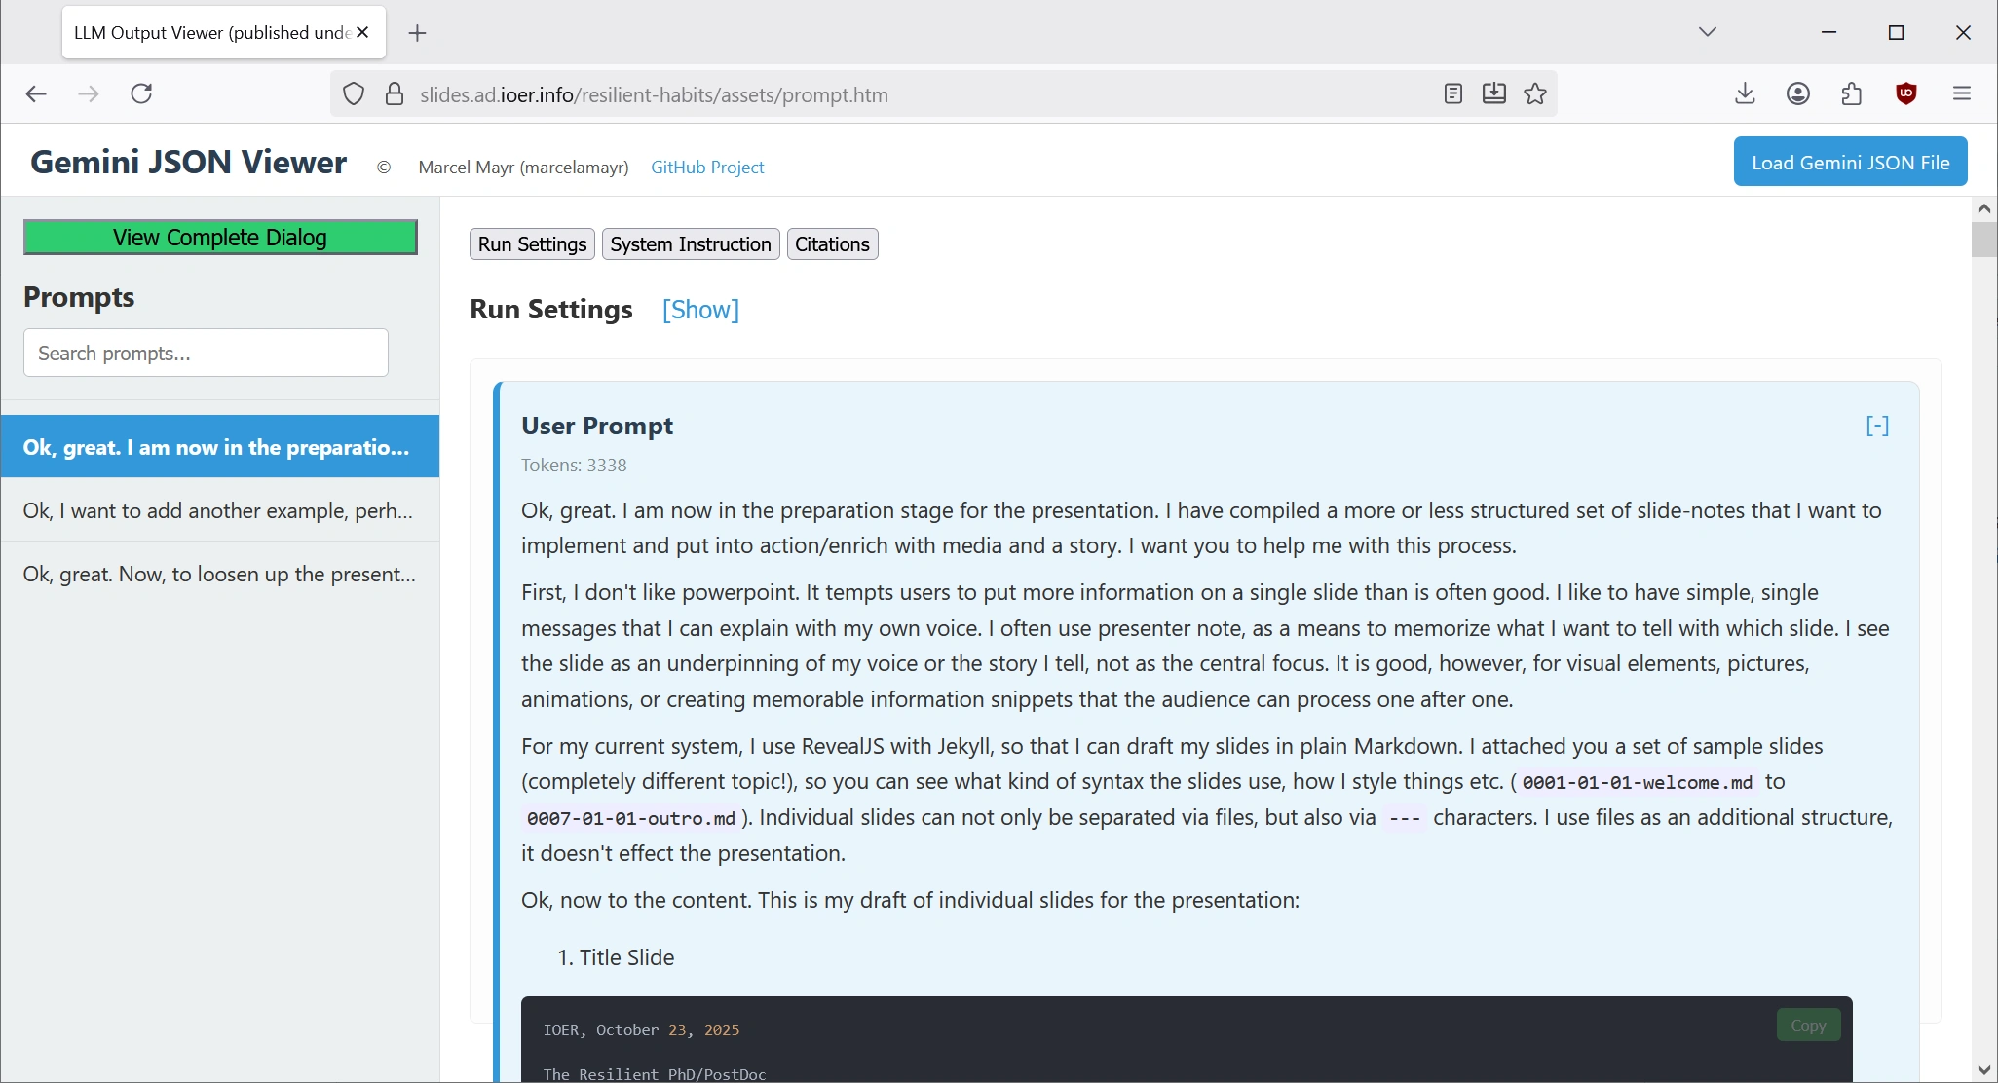Screen dimensions: 1998x1083
Task: Open the browser downloads panel
Action: click(x=1745, y=93)
